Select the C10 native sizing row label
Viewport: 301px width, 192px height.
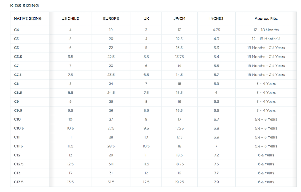pos(17,119)
